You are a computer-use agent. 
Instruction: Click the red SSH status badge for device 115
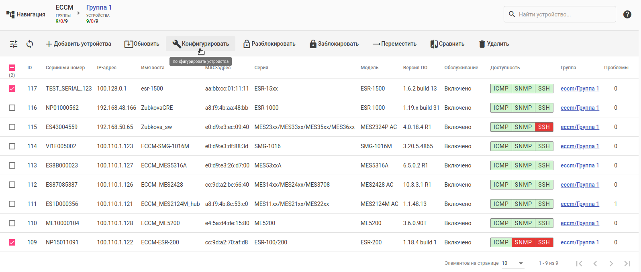pos(544,127)
